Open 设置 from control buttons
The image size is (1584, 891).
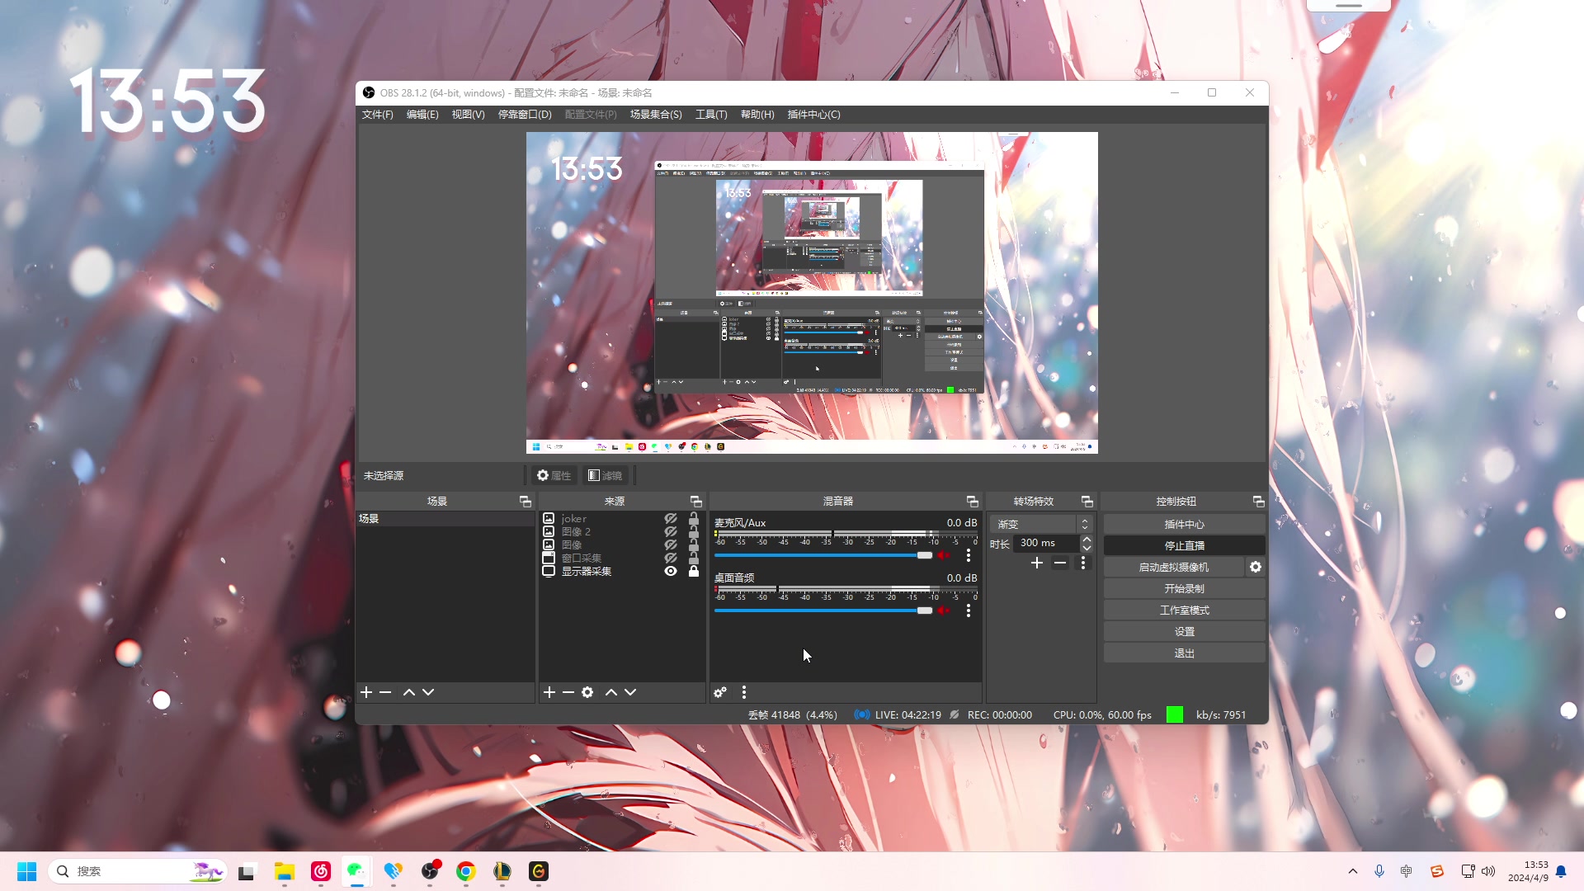[1184, 631]
